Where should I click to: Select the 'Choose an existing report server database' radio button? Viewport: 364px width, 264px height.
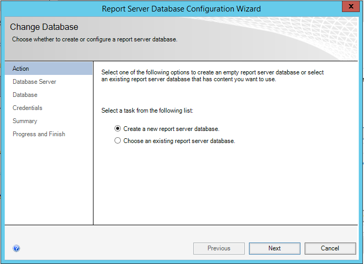click(x=118, y=141)
